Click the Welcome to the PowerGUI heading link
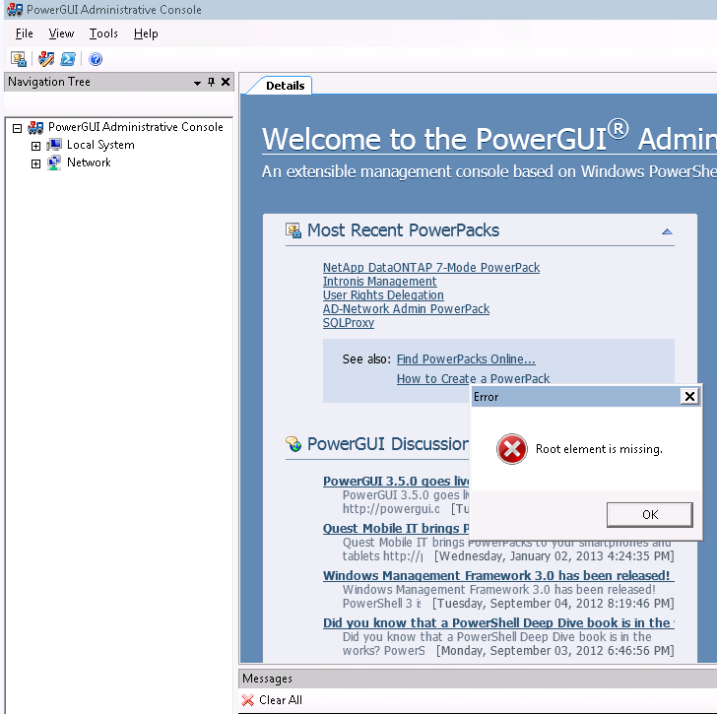Screen dimensions: 717x714 (x=489, y=139)
